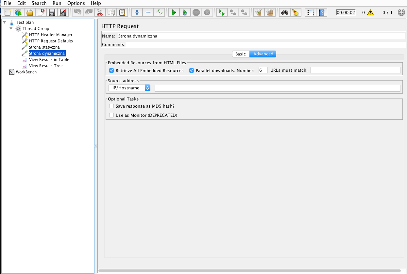407x274 pixels.
Task: Click the warning triangle error indicator
Action: (370, 13)
